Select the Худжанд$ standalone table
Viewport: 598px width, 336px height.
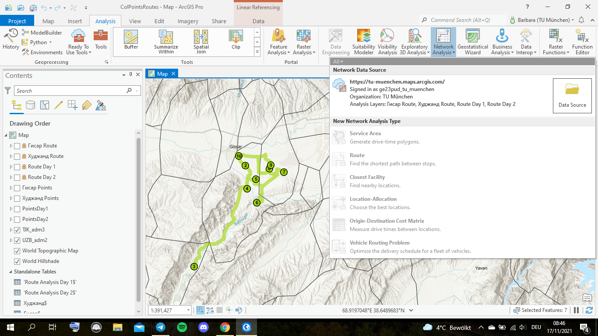pyautogui.click(x=35, y=303)
